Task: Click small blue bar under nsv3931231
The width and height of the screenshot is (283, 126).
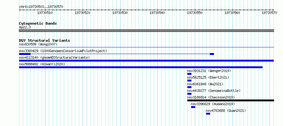Action: pos(189,74)
